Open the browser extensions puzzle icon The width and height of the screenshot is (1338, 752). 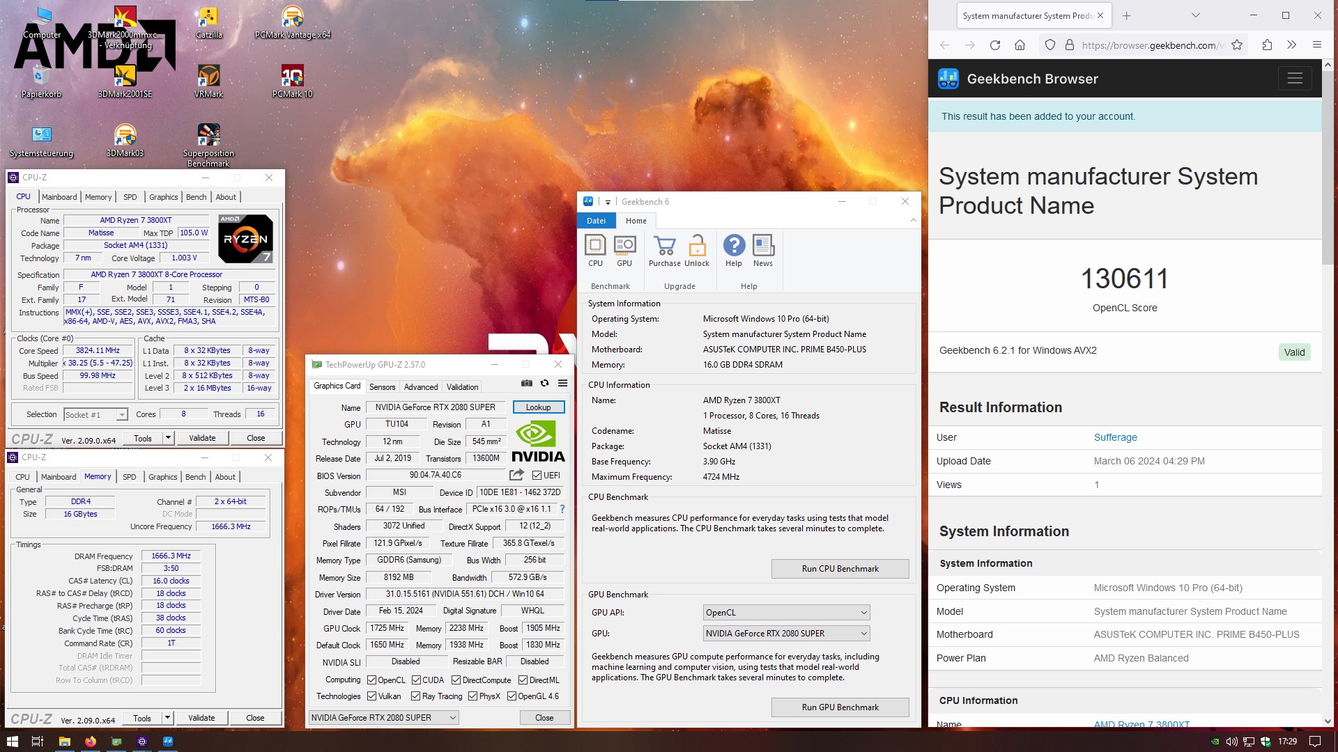1267,45
